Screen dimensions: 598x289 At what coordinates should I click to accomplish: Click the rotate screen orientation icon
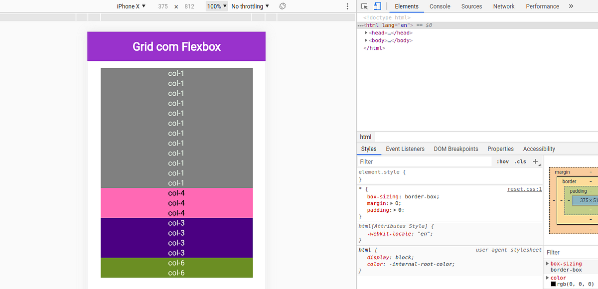coord(282,6)
